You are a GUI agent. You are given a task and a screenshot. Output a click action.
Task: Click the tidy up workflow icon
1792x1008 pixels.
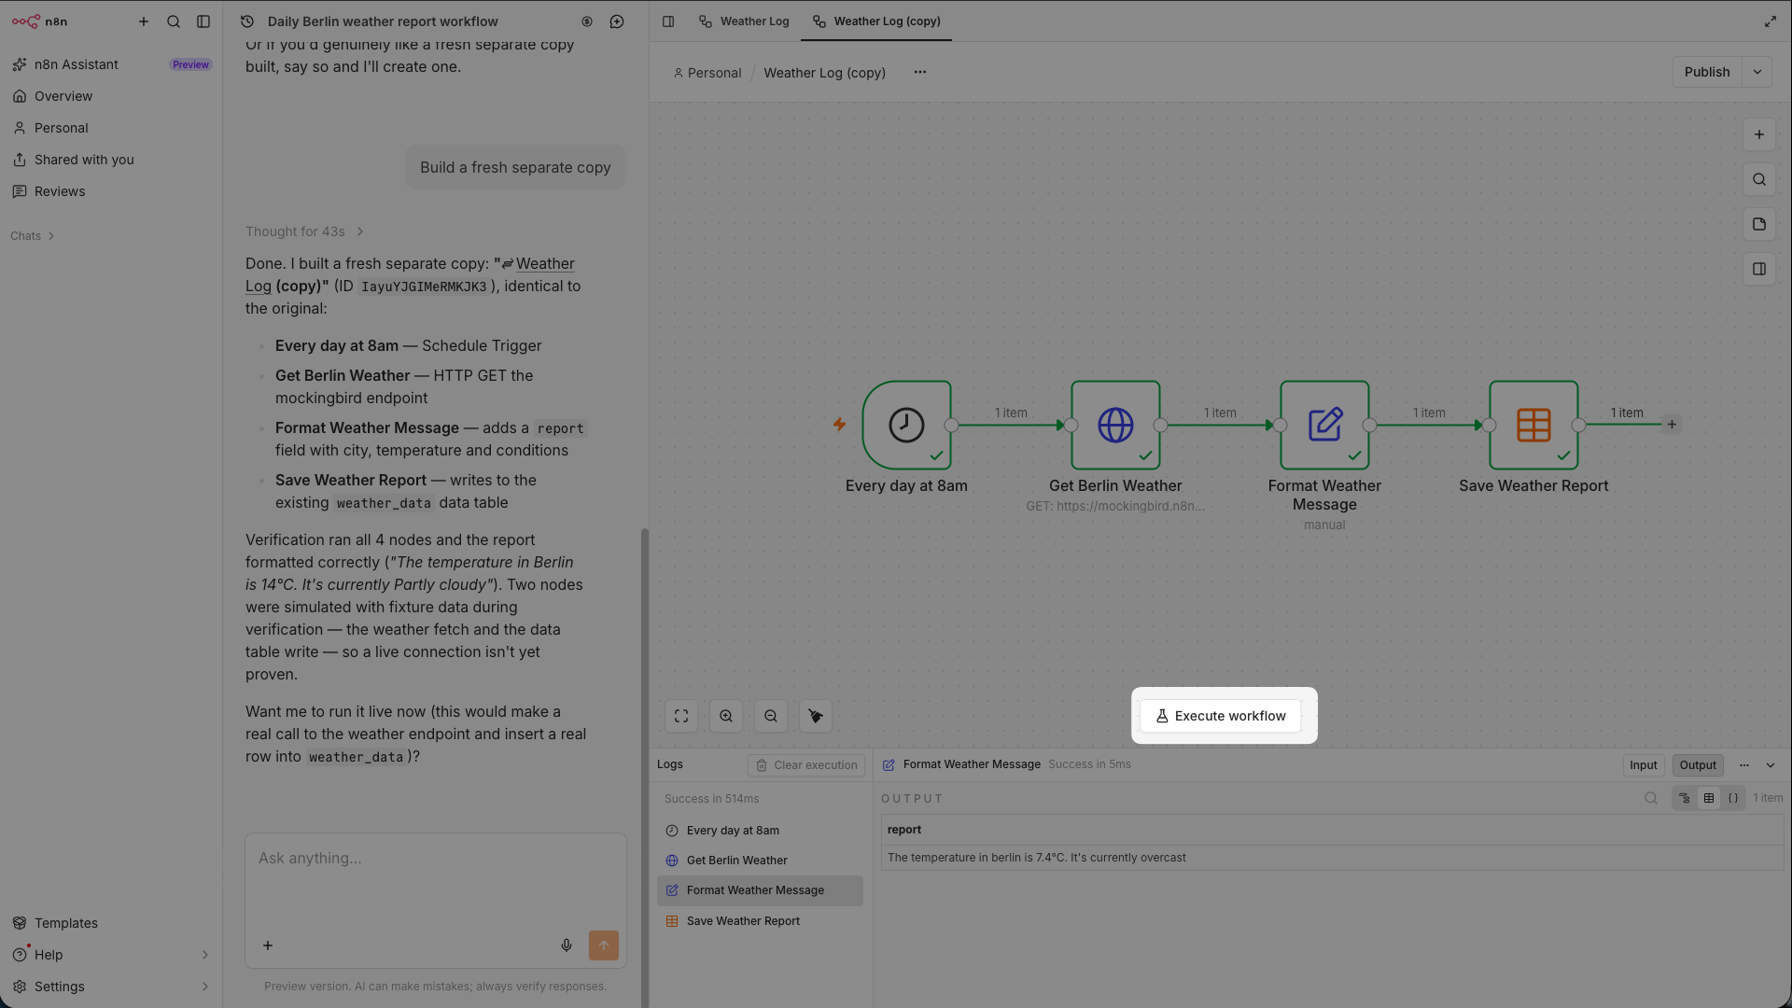pyautogui.click(x=816, y=716)
